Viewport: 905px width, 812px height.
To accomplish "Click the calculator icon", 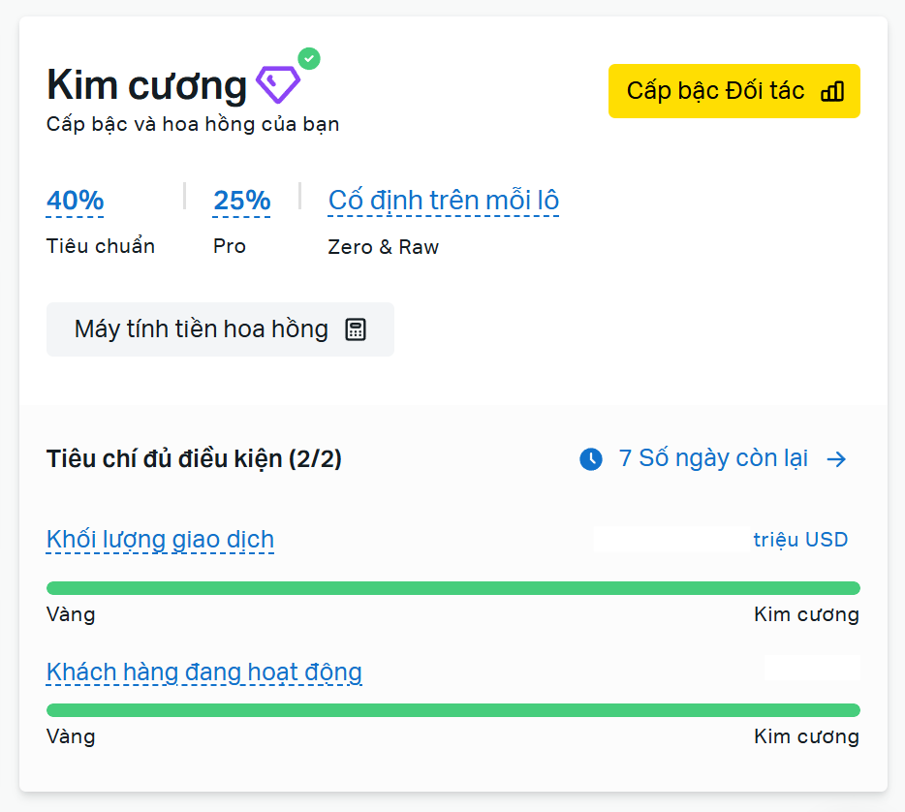I will tap(356, 329).
